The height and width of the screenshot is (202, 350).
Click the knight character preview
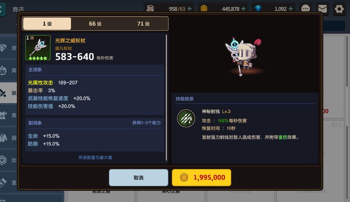(x=243, y=57)
